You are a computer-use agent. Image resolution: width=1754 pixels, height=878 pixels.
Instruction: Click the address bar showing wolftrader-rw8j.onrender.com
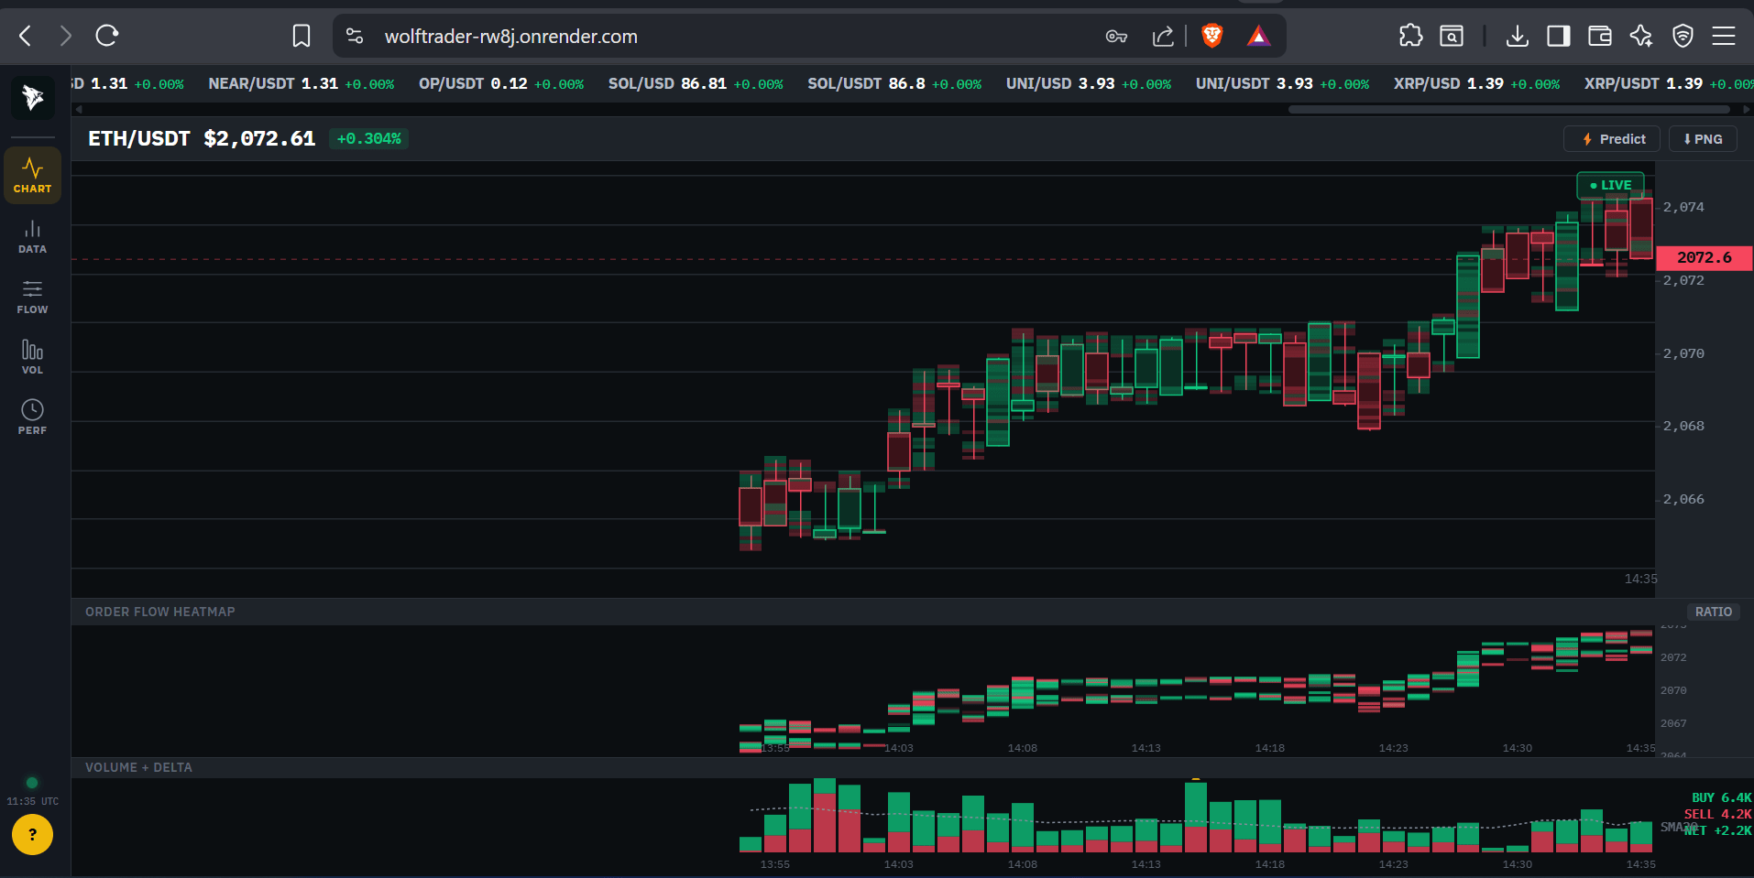510,36
